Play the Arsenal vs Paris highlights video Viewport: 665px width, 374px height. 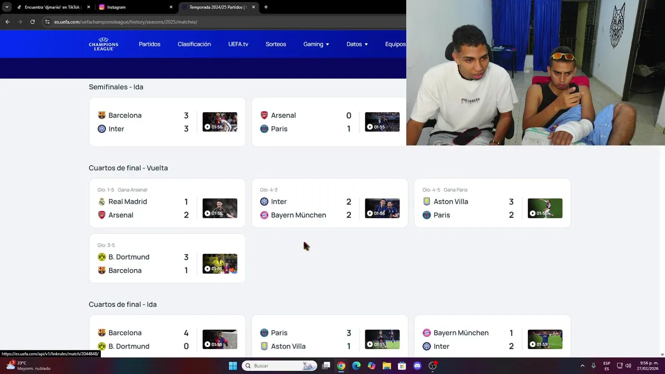[382, 122]
